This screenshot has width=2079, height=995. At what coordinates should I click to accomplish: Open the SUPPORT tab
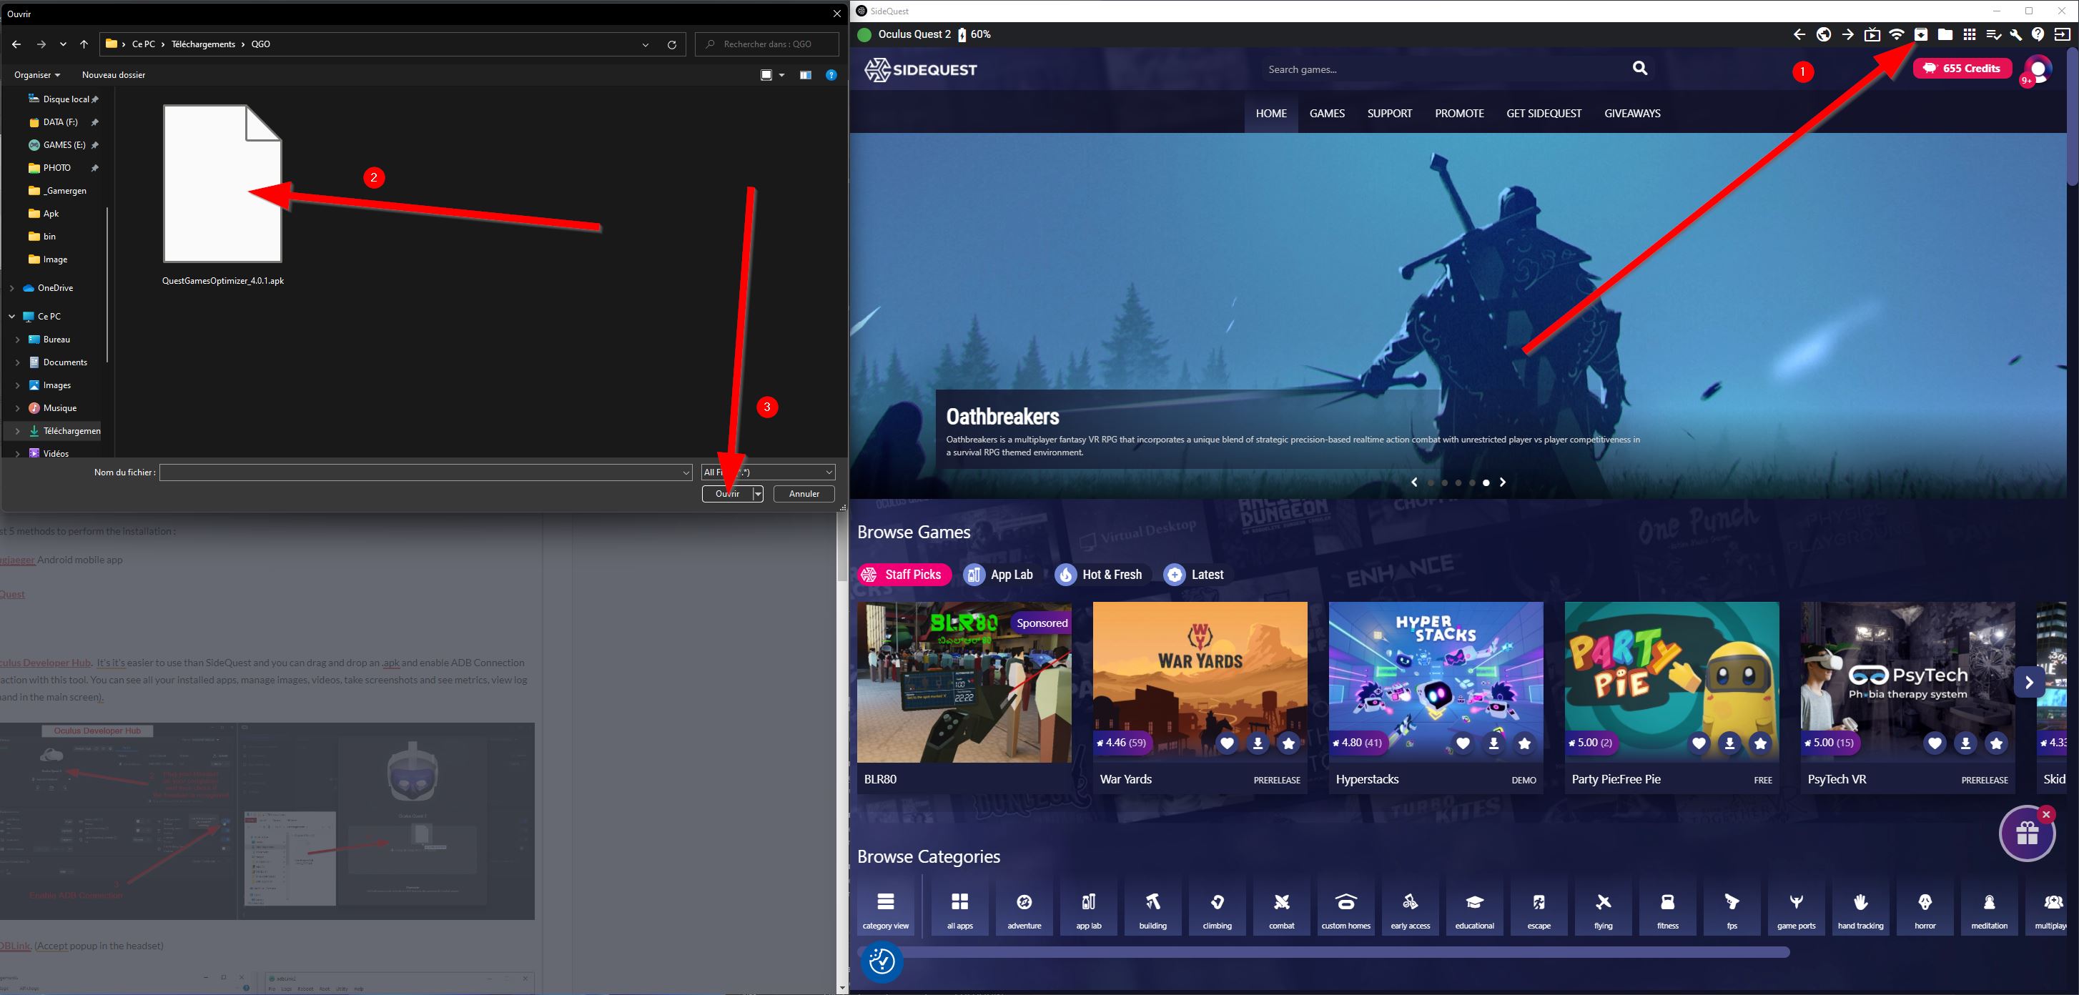[1390, 114]
